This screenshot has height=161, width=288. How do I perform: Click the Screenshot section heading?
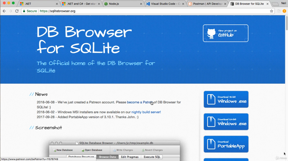pos(48,128)
